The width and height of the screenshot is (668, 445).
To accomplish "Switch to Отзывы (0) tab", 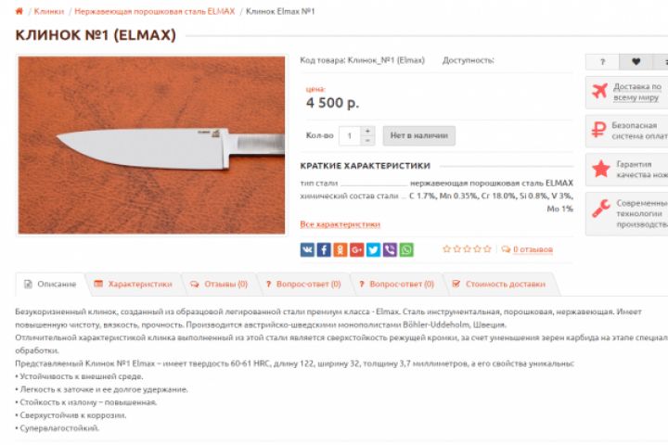I will point(219,284).
